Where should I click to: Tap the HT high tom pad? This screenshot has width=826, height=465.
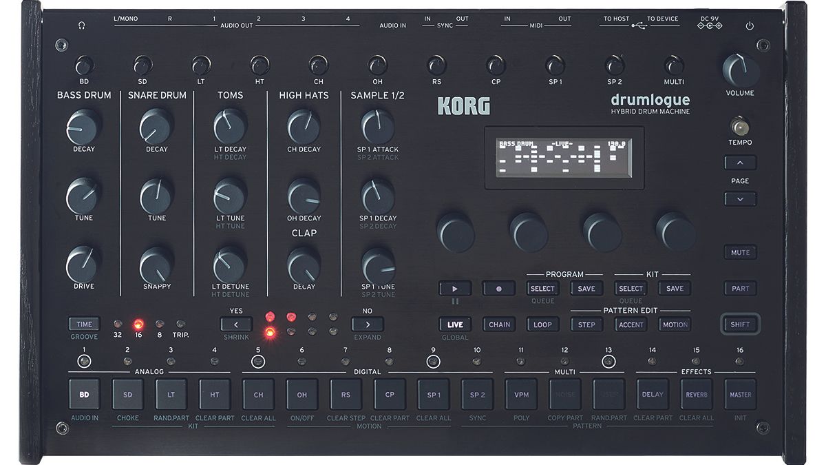click(x=215, y=395)
